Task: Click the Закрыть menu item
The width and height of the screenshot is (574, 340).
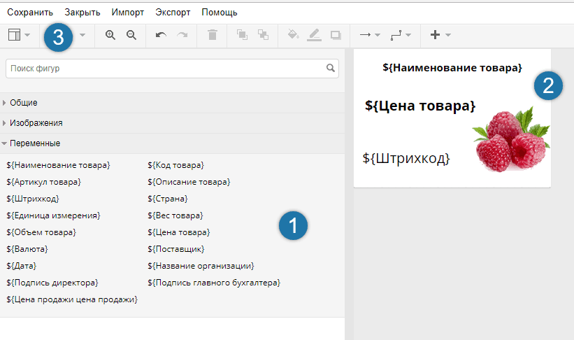Action: pos(82,13)
